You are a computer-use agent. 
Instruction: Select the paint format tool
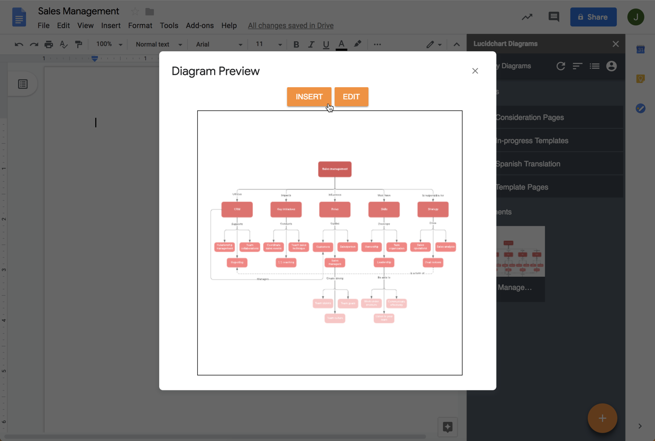(x=79, y=44)
